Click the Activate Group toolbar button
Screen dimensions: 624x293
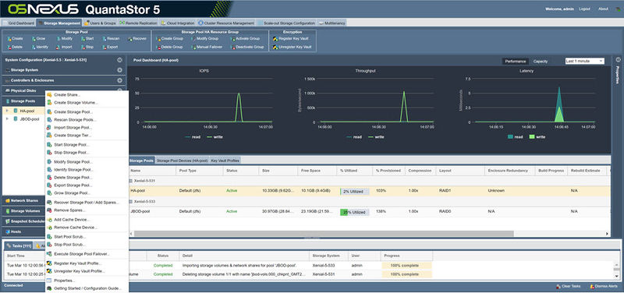coord(245,38)
